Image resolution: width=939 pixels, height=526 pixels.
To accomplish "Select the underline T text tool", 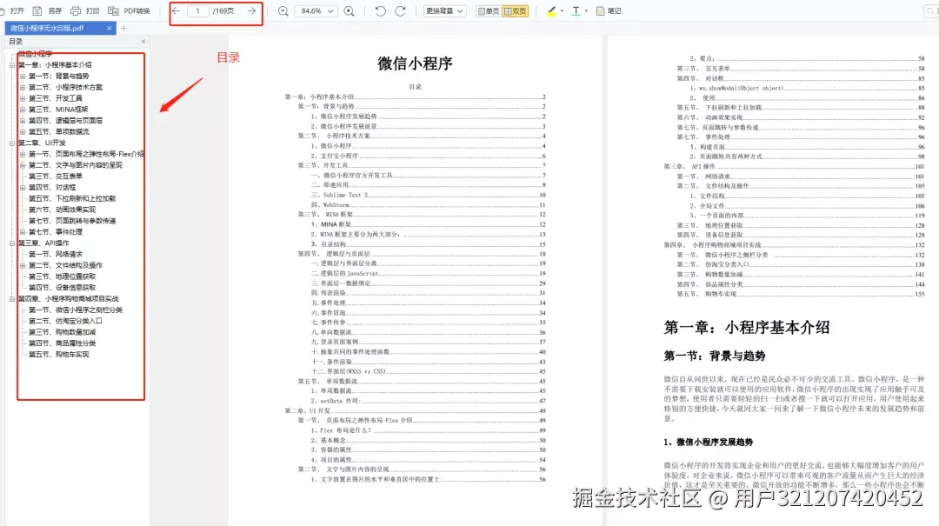I will [576, 10].
